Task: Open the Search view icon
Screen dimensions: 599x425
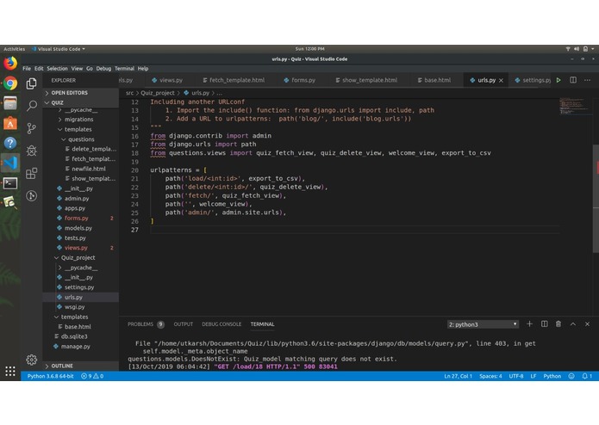Action: pyautogui.click(x=32, y=106)
